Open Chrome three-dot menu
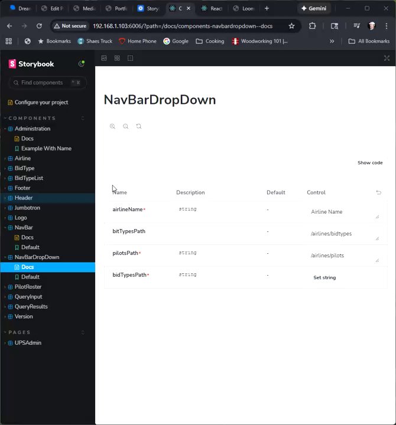 coord(387,26)
